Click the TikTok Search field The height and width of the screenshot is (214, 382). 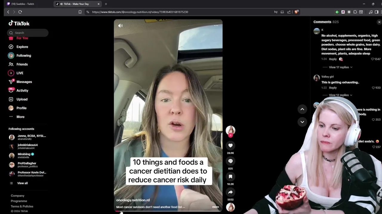click(28, 33)
